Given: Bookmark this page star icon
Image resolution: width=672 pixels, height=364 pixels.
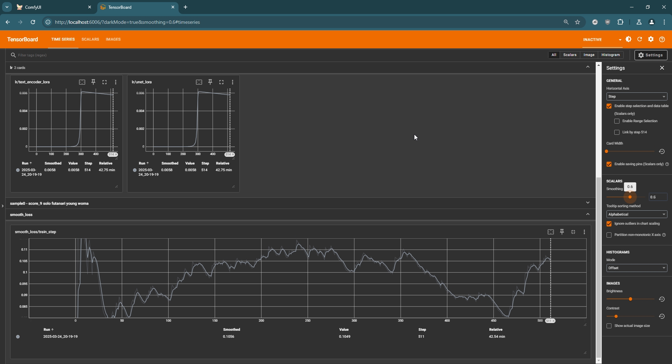Looking at the screenshot, I should tap(577, 22).
